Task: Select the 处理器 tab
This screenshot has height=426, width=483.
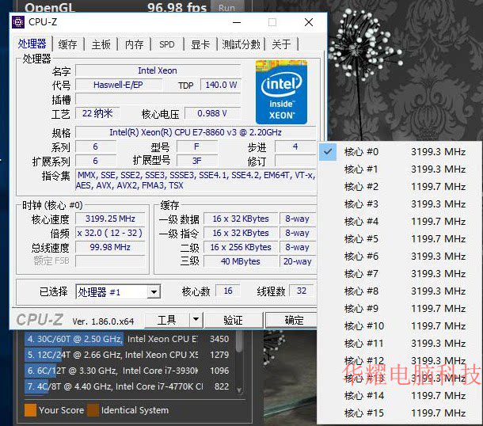Action: 32,44
